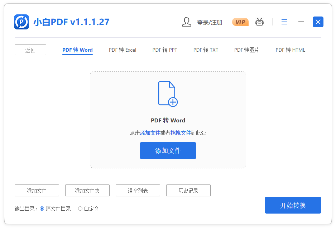Click the bold PDF 转 Word heading in the drop zone
This screenshot has width=336, height=229.
(x=168, y=120)
